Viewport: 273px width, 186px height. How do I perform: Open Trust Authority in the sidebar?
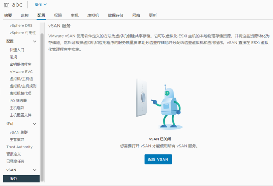click(19, 147)
